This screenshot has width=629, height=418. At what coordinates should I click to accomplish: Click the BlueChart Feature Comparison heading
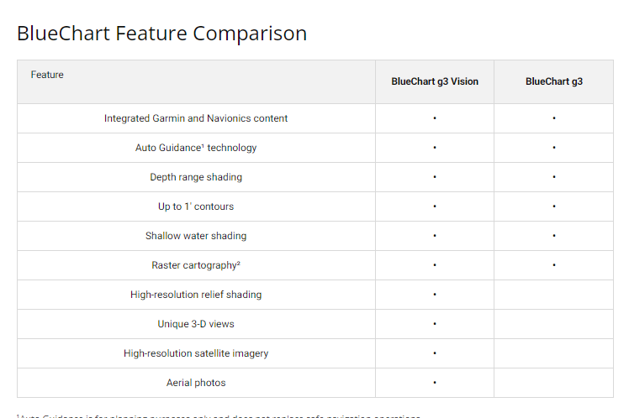click(x=161, y=34)
